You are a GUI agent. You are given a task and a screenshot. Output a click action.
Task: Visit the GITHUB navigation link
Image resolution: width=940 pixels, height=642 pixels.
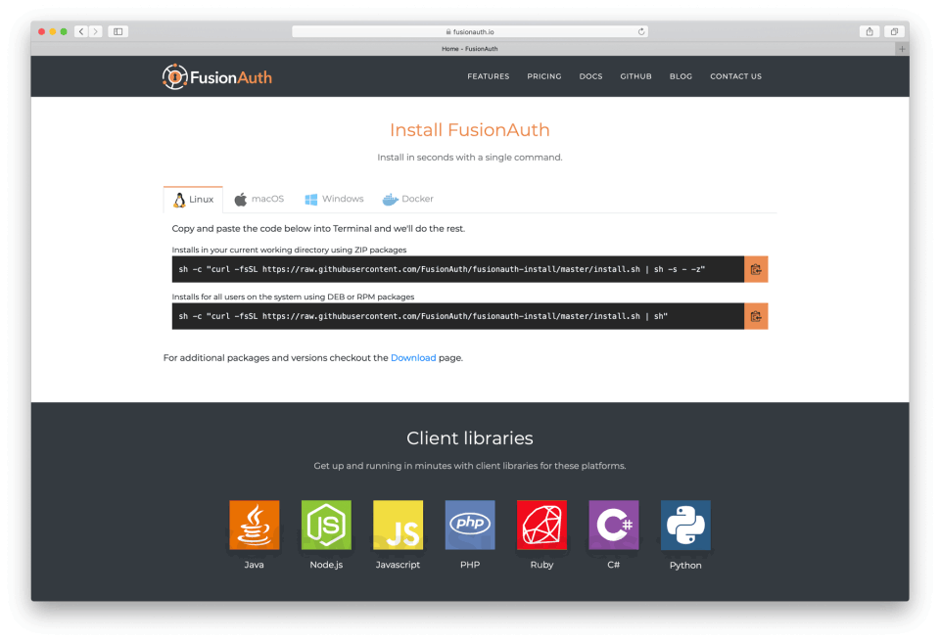(x=635, y=76)
